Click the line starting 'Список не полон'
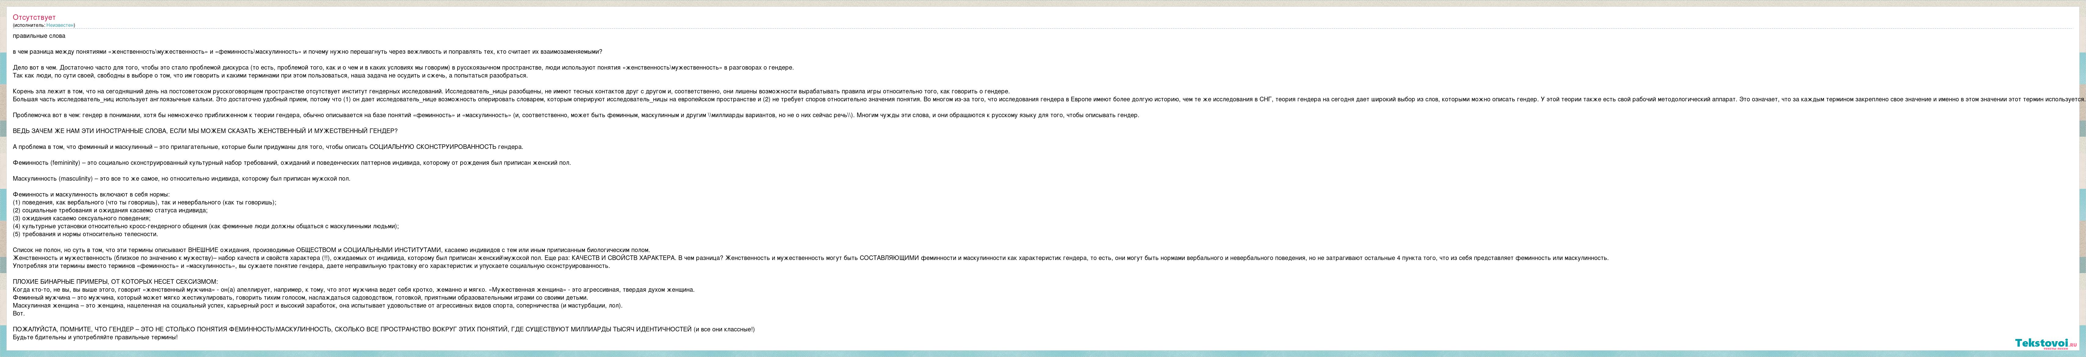 tap(331, 250)
